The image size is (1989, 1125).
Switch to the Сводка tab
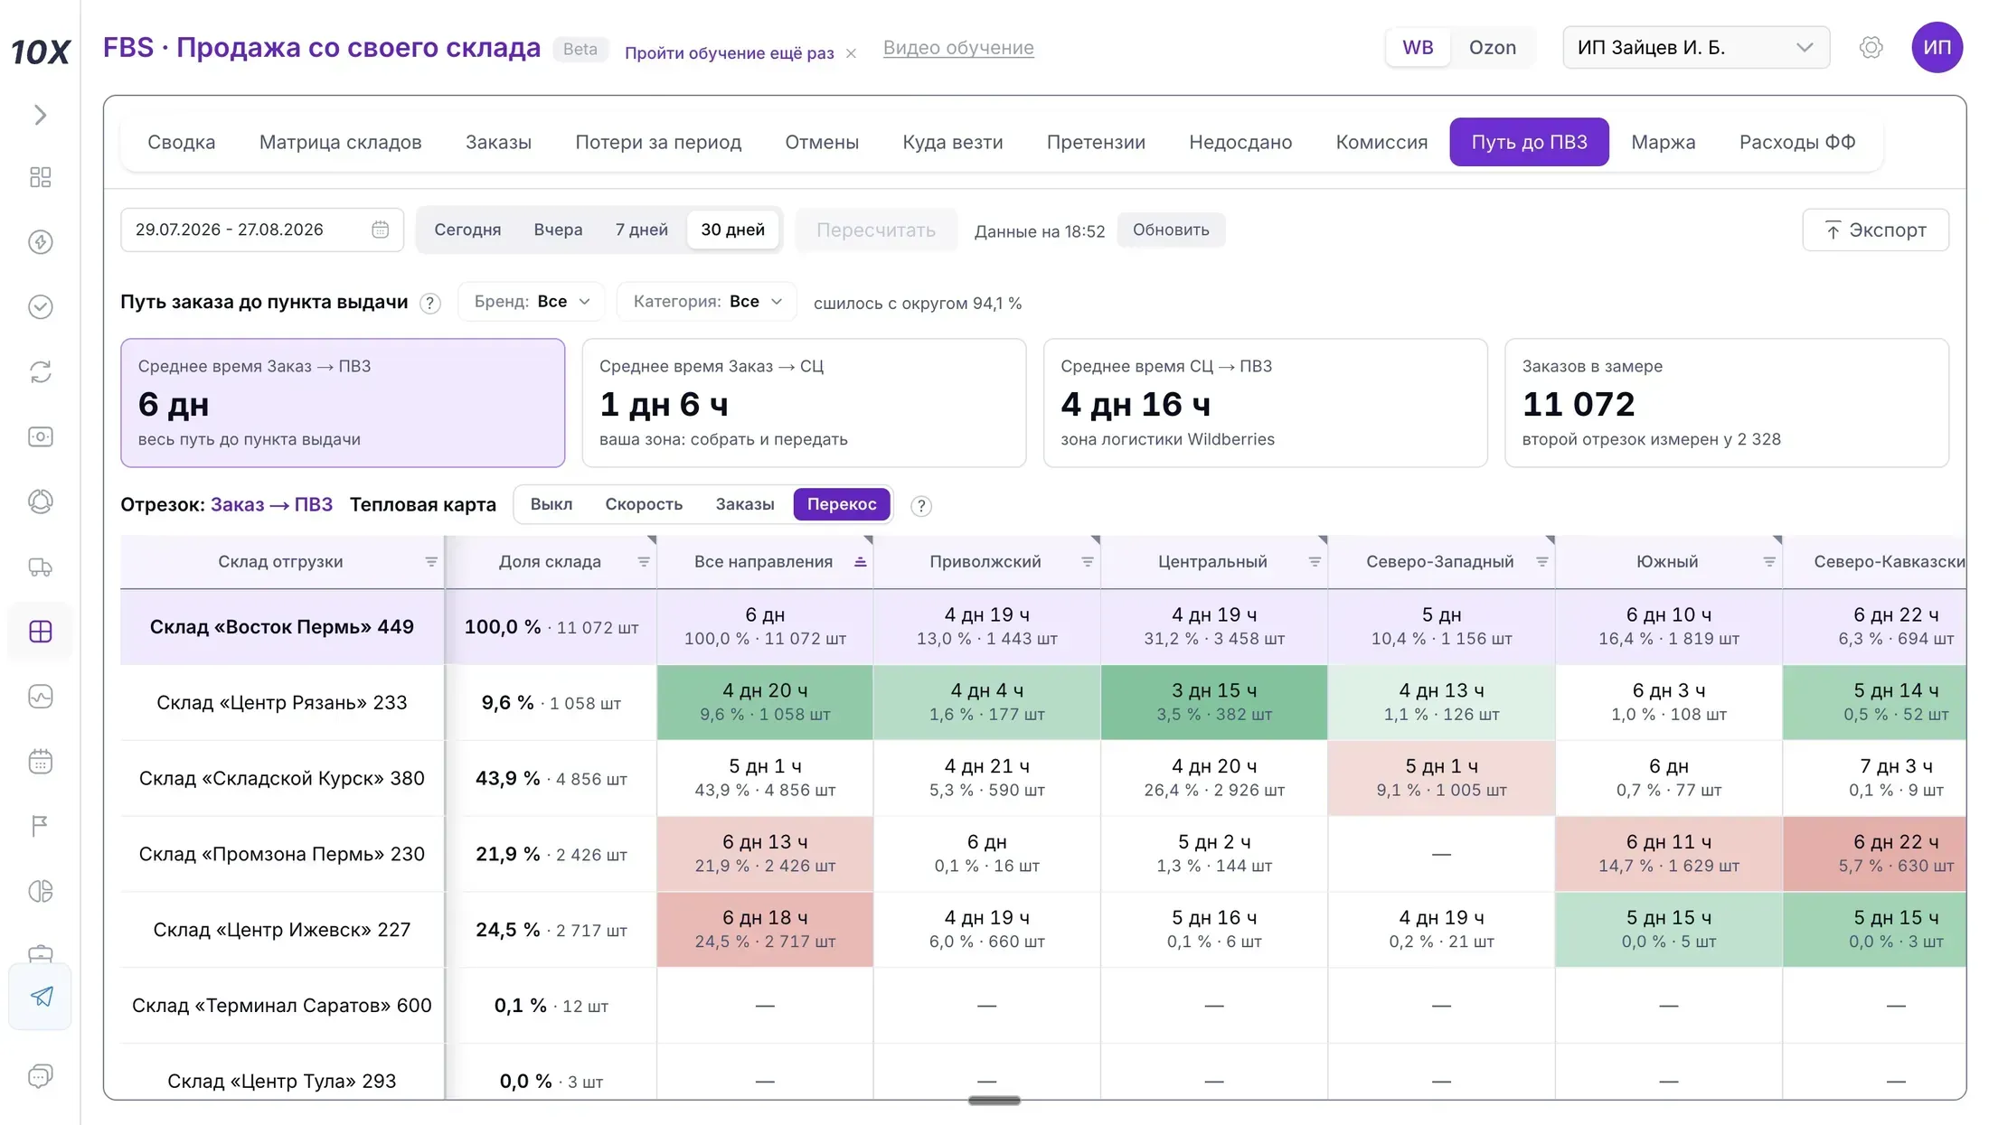click(181, 142)
